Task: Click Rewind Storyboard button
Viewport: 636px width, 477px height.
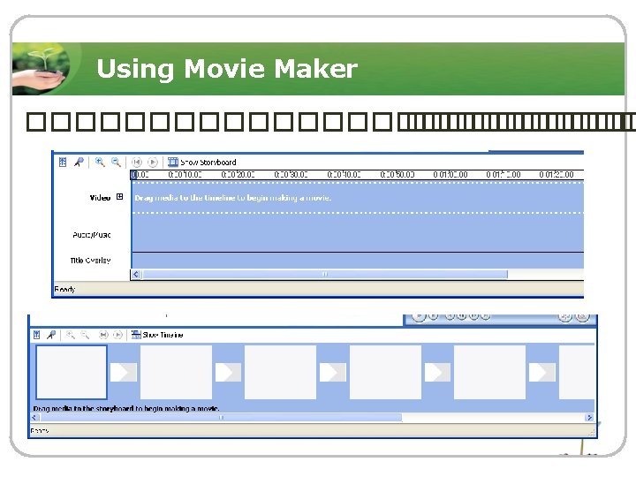Action: 103,335
